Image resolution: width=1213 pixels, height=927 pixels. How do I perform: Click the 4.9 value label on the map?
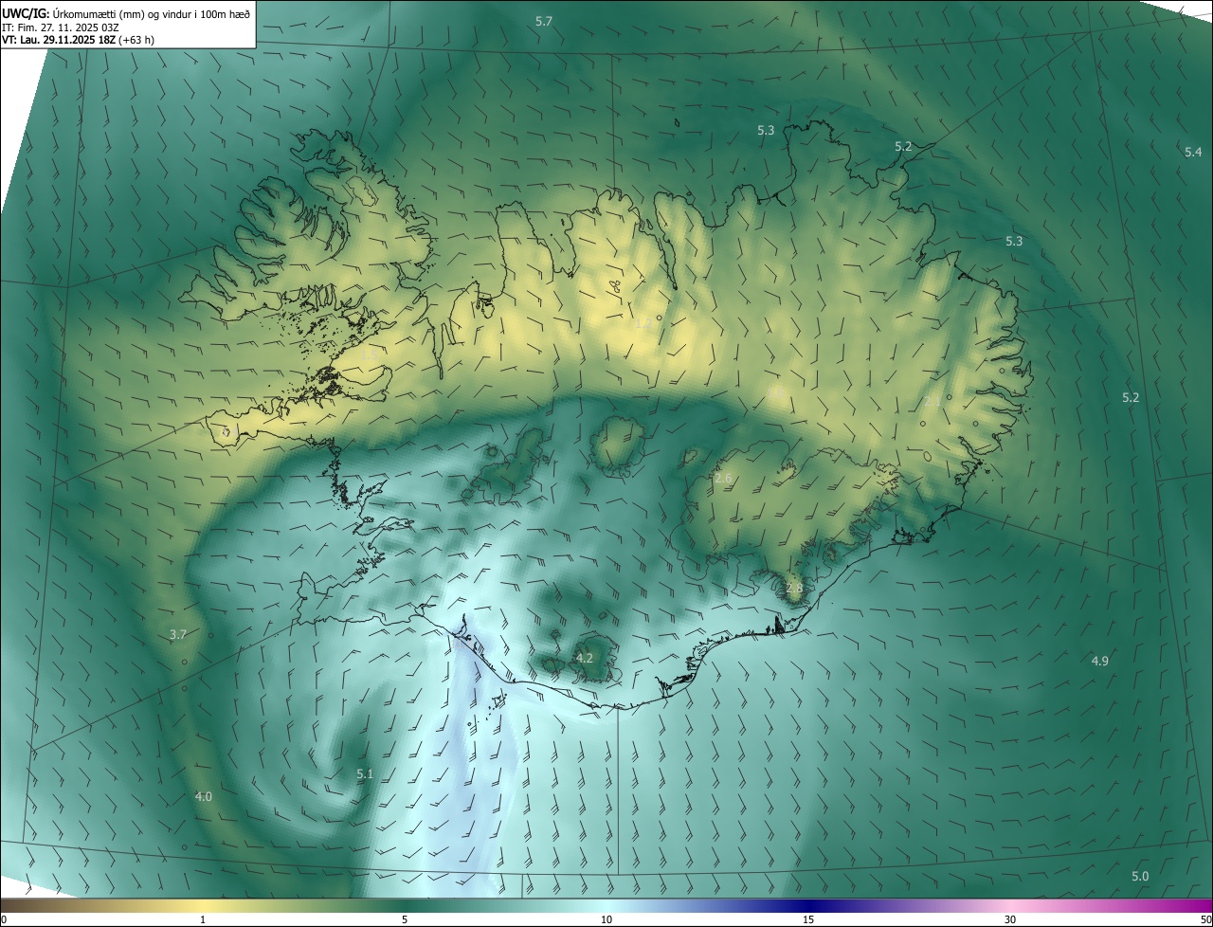point(1100,662)
